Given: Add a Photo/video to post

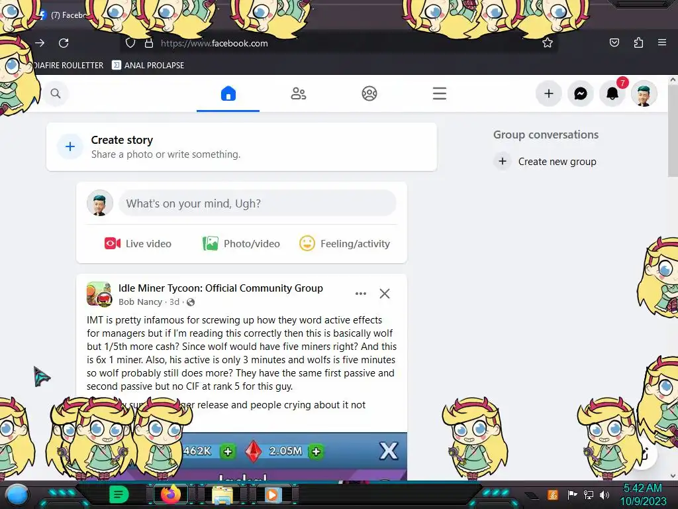Looking at the screenshot, I should tap(241, 244).
